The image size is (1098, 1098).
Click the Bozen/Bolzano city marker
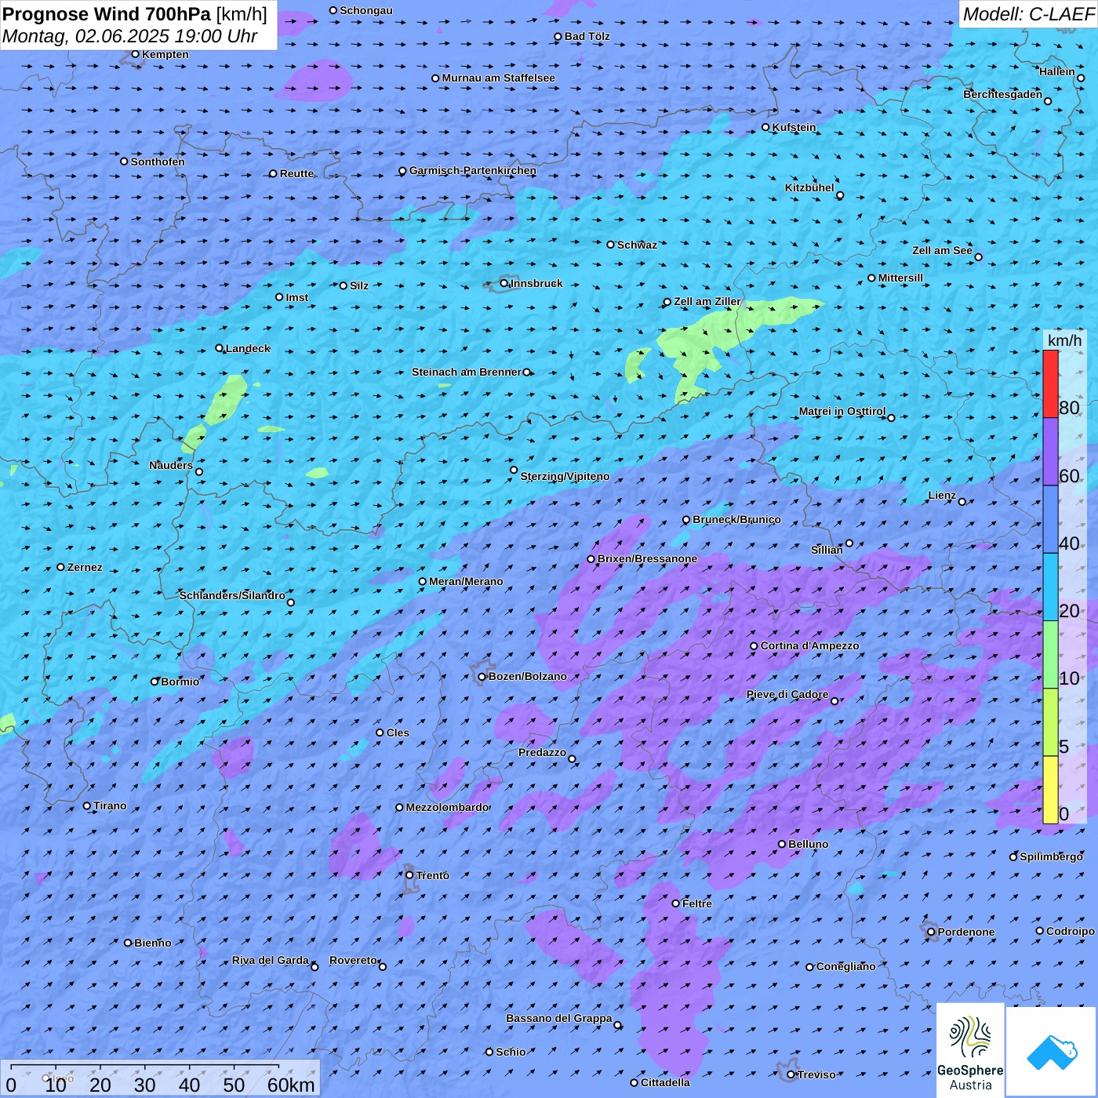[x=482, y=677]
